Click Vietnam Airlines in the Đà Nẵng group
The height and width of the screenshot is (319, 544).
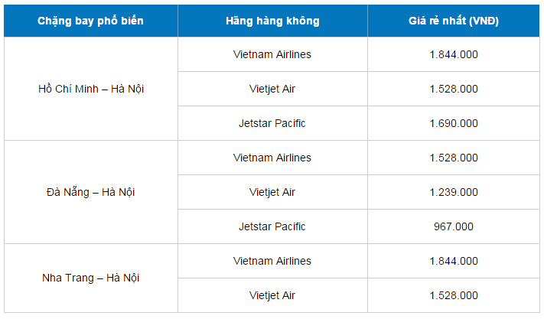272,158
